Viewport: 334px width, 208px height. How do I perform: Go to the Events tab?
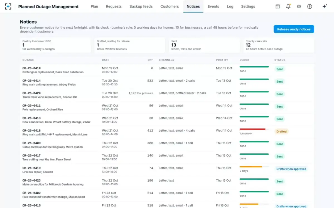coord(213,6)
